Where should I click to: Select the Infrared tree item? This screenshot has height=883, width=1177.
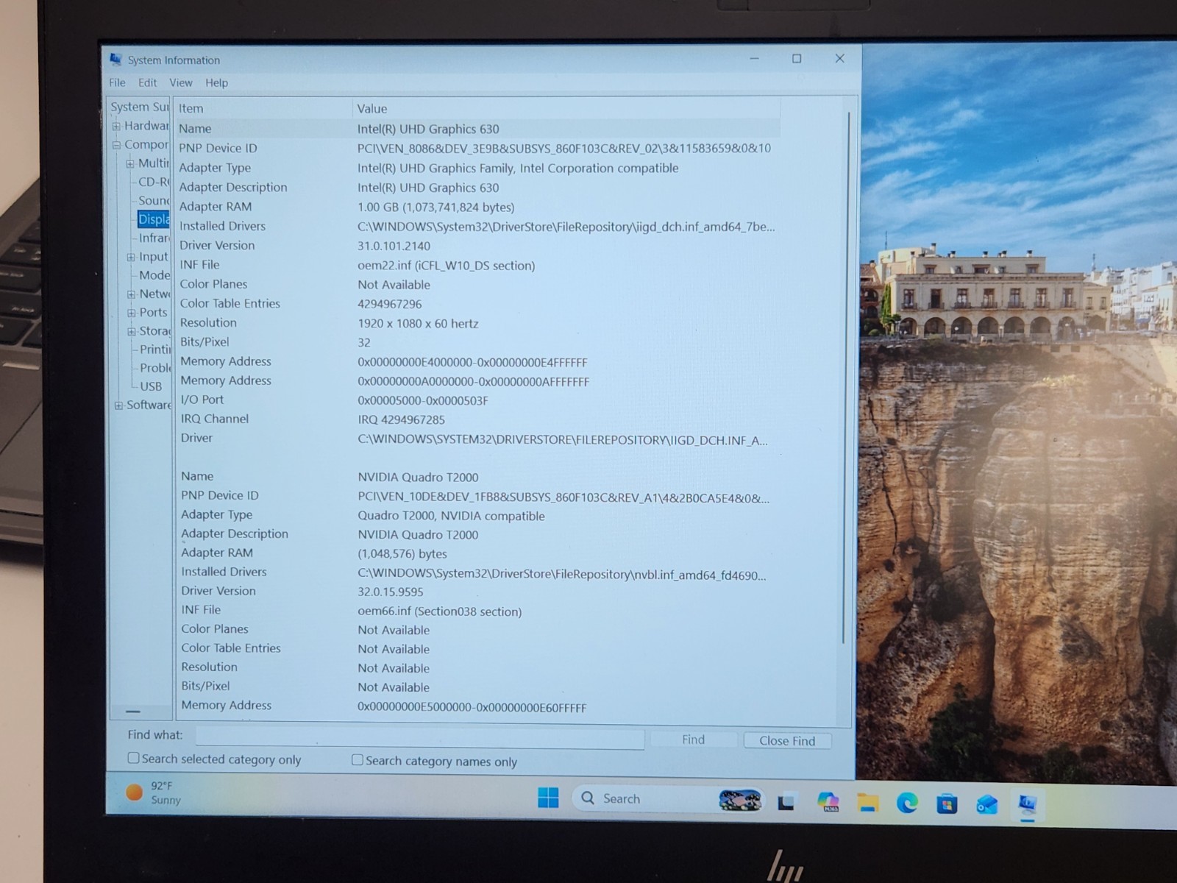tap(154, 238)
